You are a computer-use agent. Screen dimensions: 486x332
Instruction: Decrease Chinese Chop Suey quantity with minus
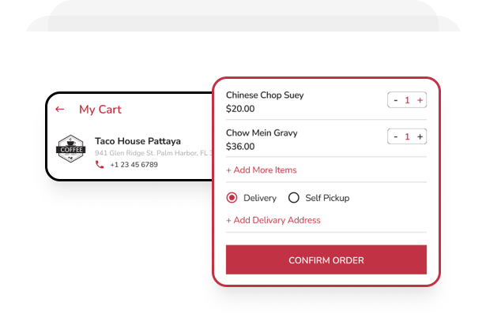[396, 100]
